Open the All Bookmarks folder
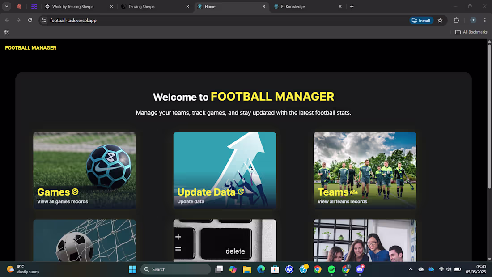Screen dimensions: 492x277 pyautogui.click(x=471, y=32)
